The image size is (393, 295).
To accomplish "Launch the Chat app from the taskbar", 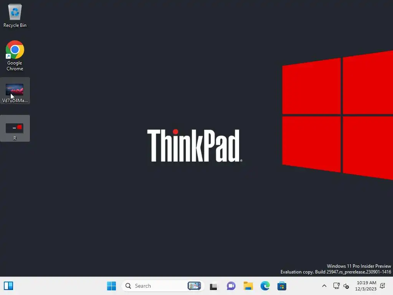I will tap(231, 286).
